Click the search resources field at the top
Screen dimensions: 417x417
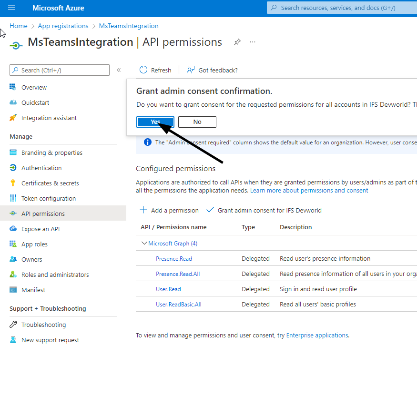pyautogui.click(x=341, y=8)
